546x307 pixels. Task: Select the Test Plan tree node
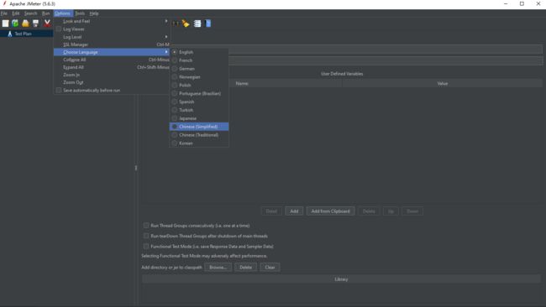[23, 34]
